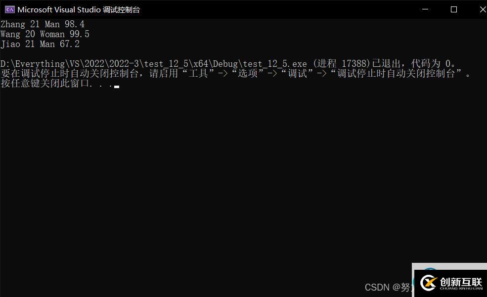Click the first quoted 调试 in hint
Image resolution: width=487 pixels, height=297 pixels.
click(x=298, y=74)
